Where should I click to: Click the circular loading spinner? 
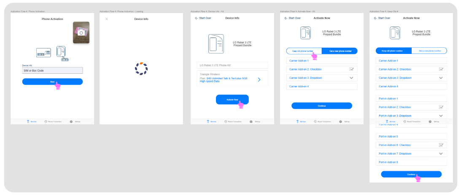[x=141, y=70]
